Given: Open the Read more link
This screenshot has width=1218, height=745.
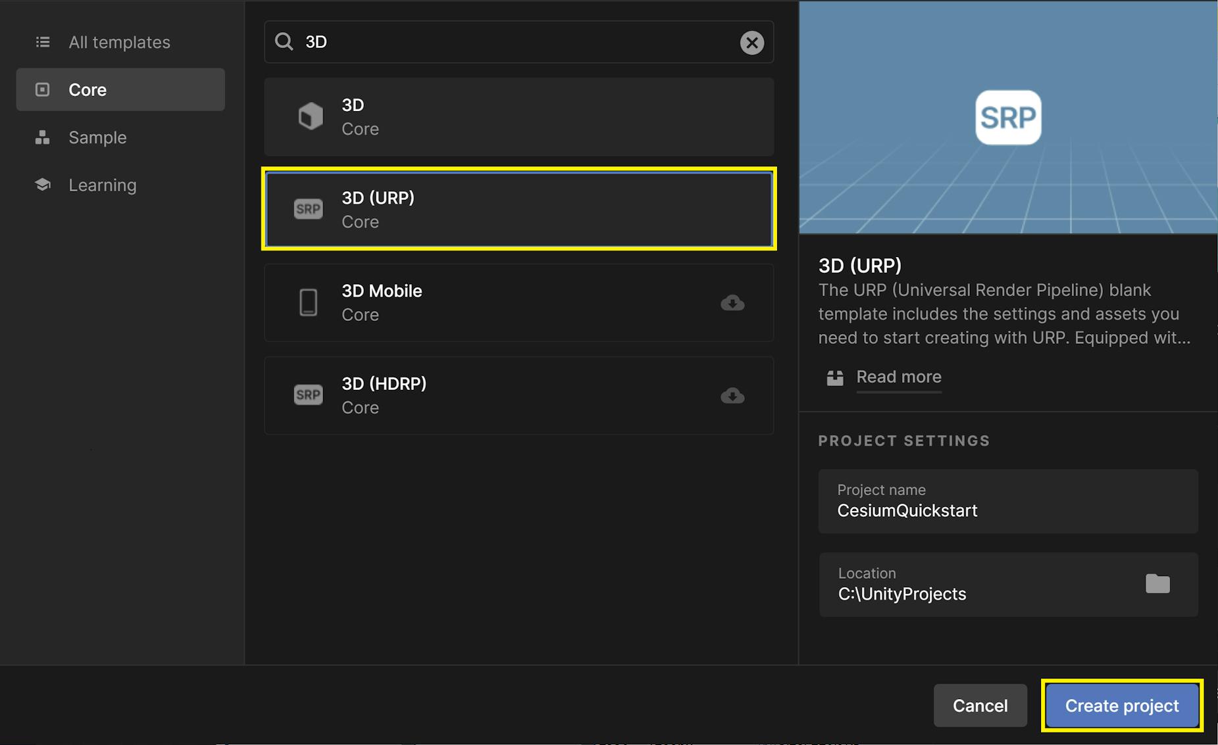Looking at the screenshot, I should point(898,377).
